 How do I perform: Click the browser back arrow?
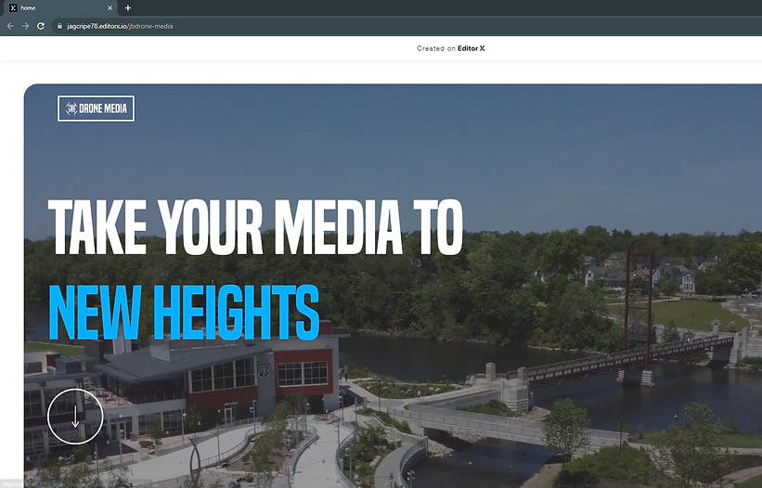pos(10,26)
